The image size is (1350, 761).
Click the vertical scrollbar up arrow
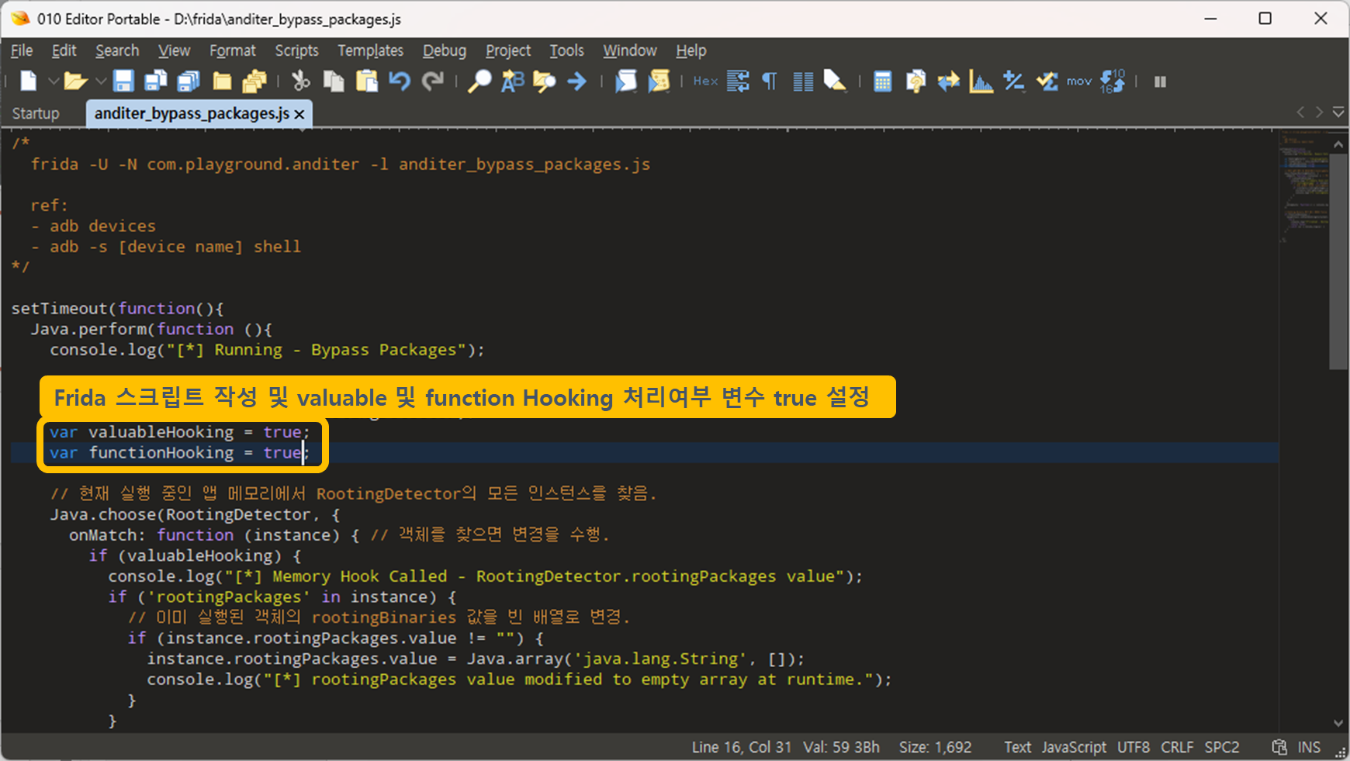[x=1338, y=144]
